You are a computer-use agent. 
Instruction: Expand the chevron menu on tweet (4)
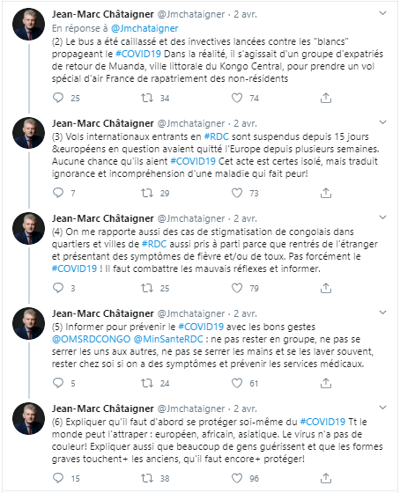pos(382,217)
